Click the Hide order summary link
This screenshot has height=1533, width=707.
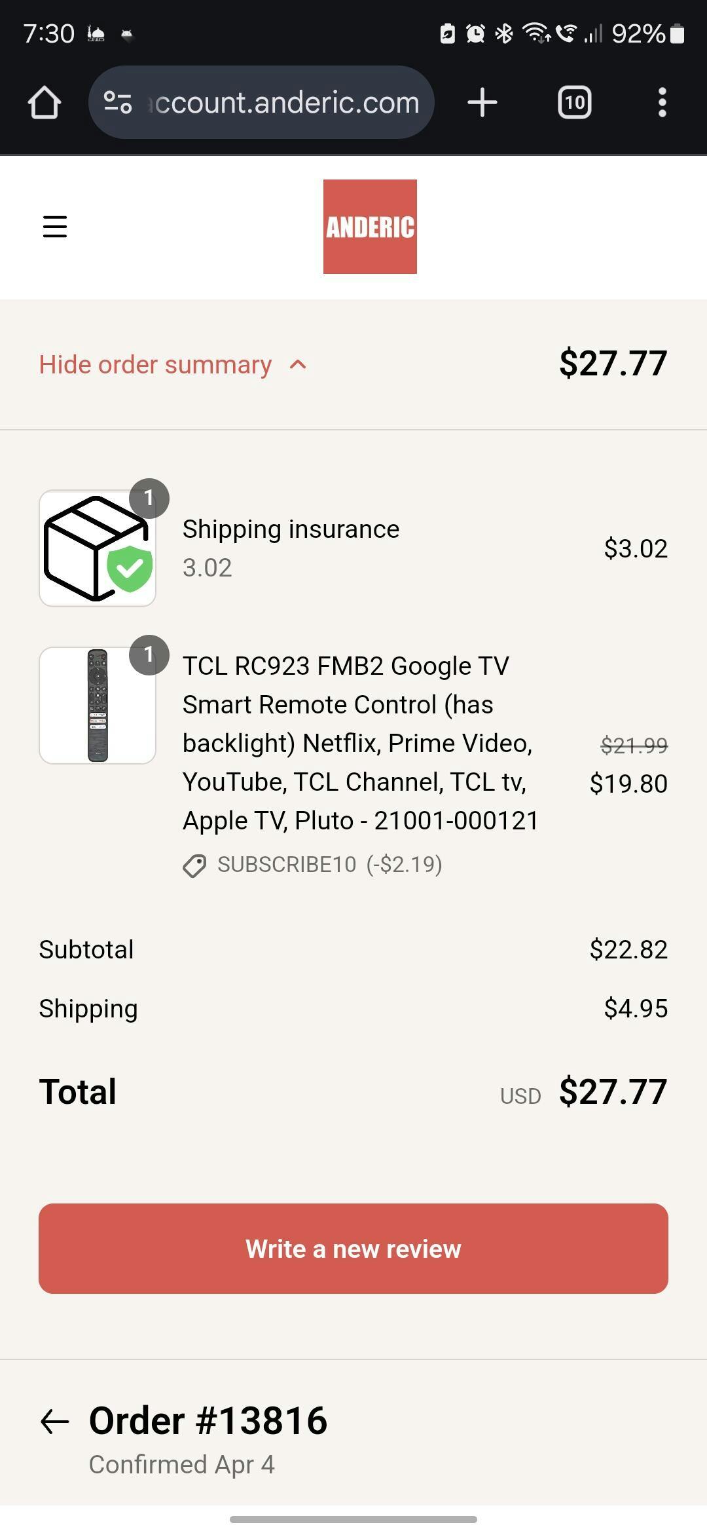point(155,365)
